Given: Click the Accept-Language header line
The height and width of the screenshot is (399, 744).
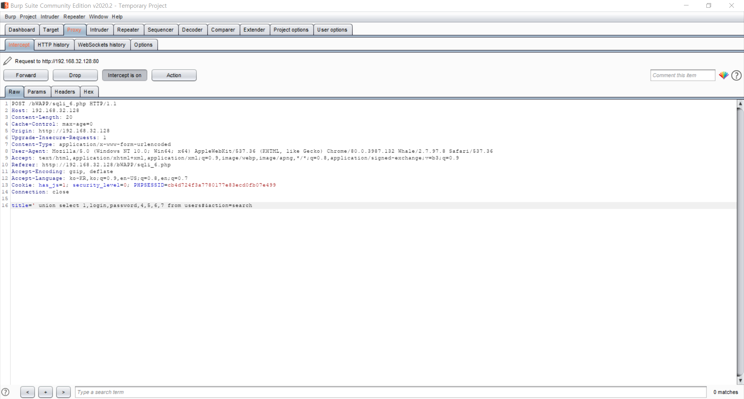Looking at the screenshot, I should 100,178.
